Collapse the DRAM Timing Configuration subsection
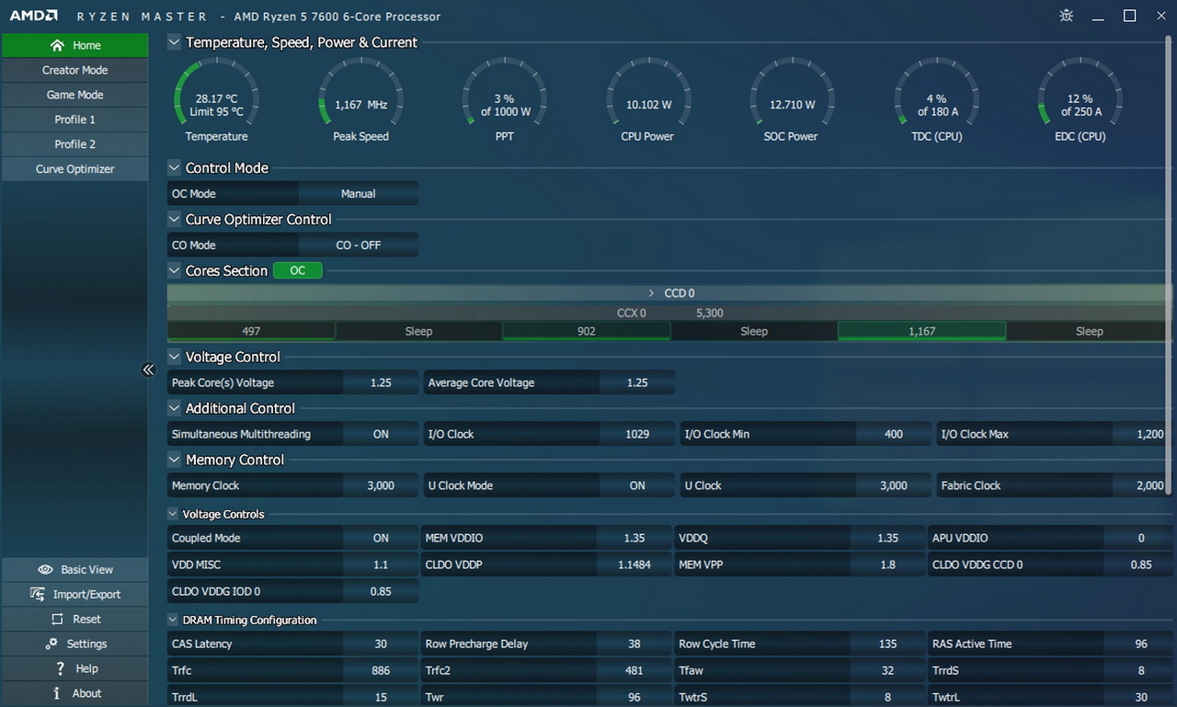The height and width of the screenshot is (707, 1177). pos(173,620)
